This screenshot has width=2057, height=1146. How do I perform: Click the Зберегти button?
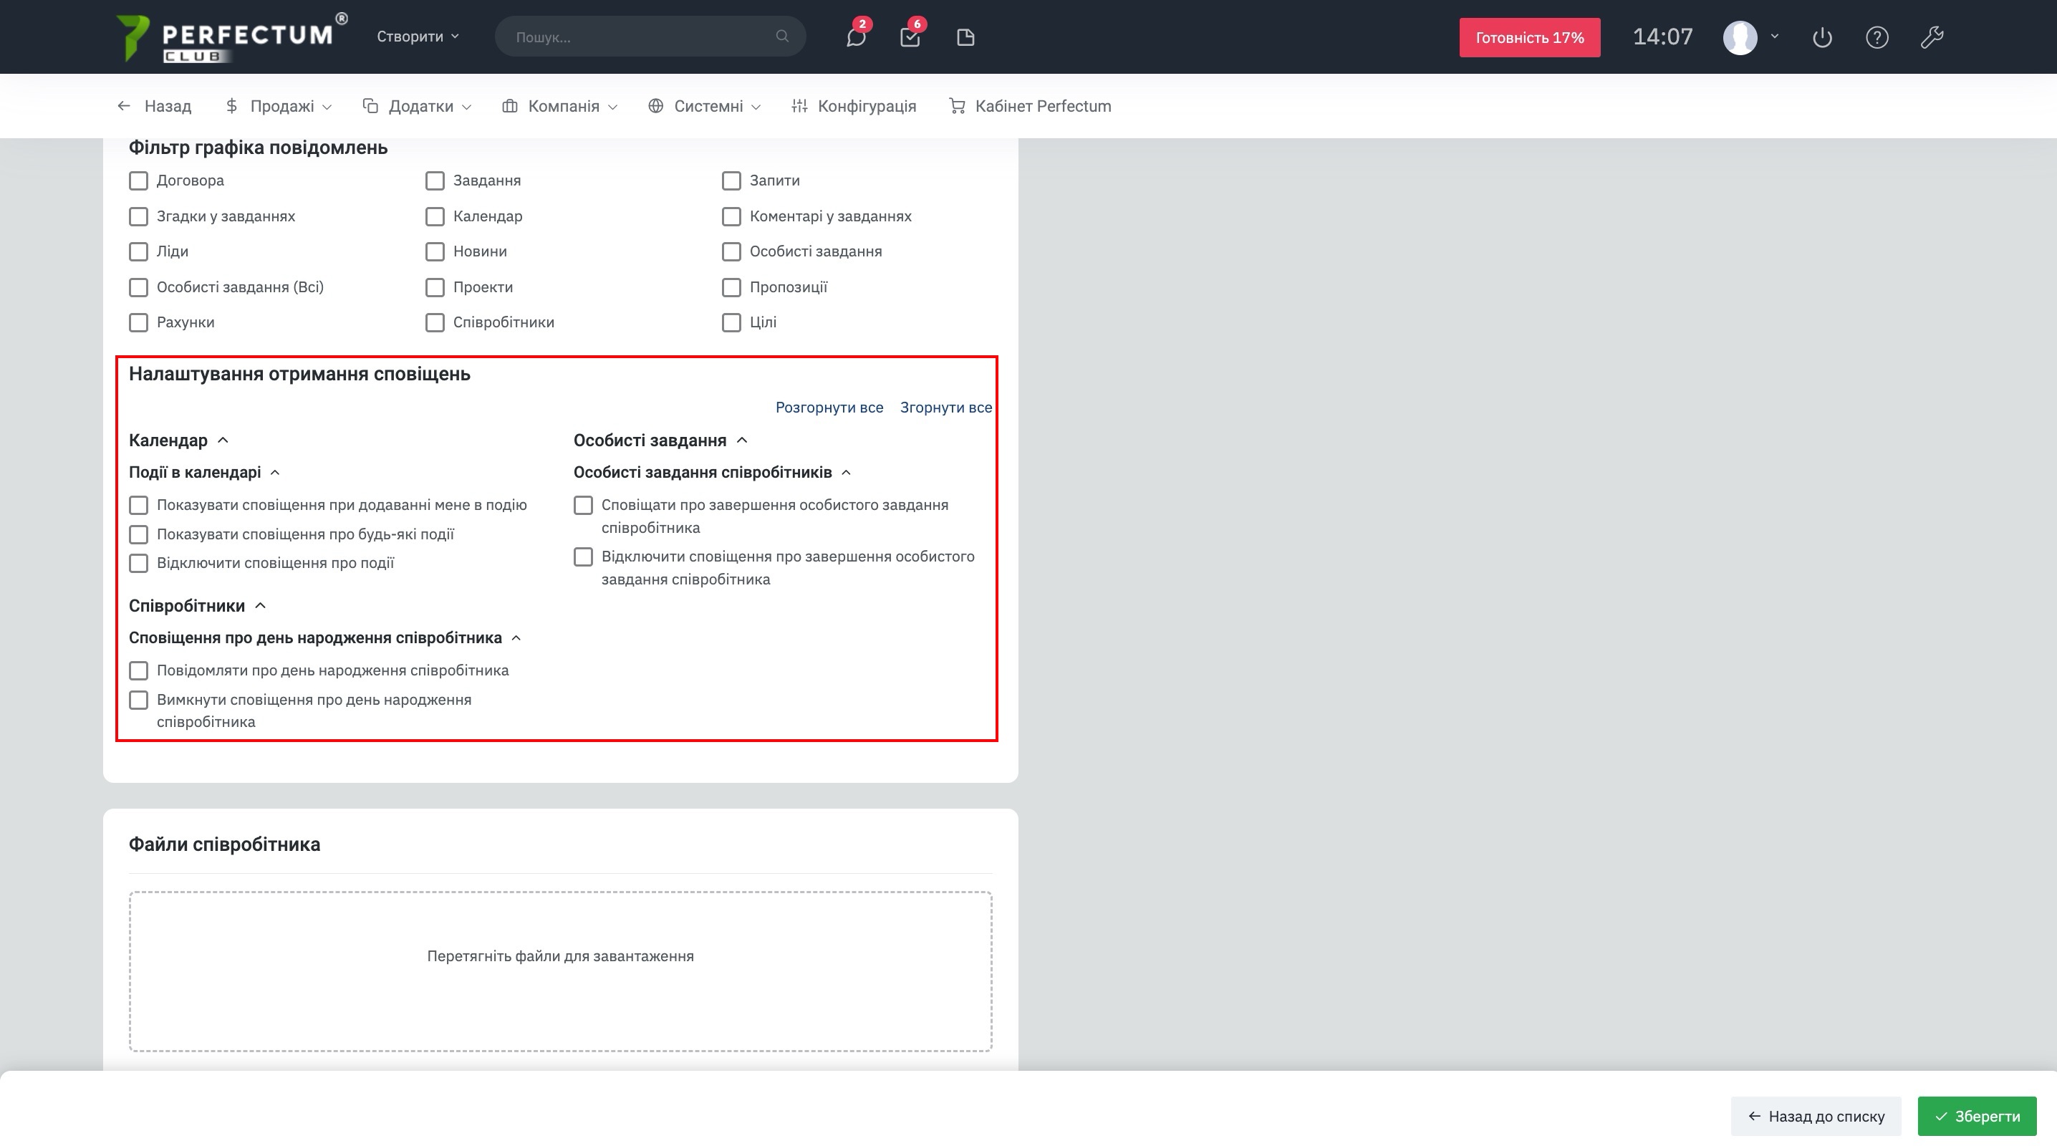coord(1976,1116)
